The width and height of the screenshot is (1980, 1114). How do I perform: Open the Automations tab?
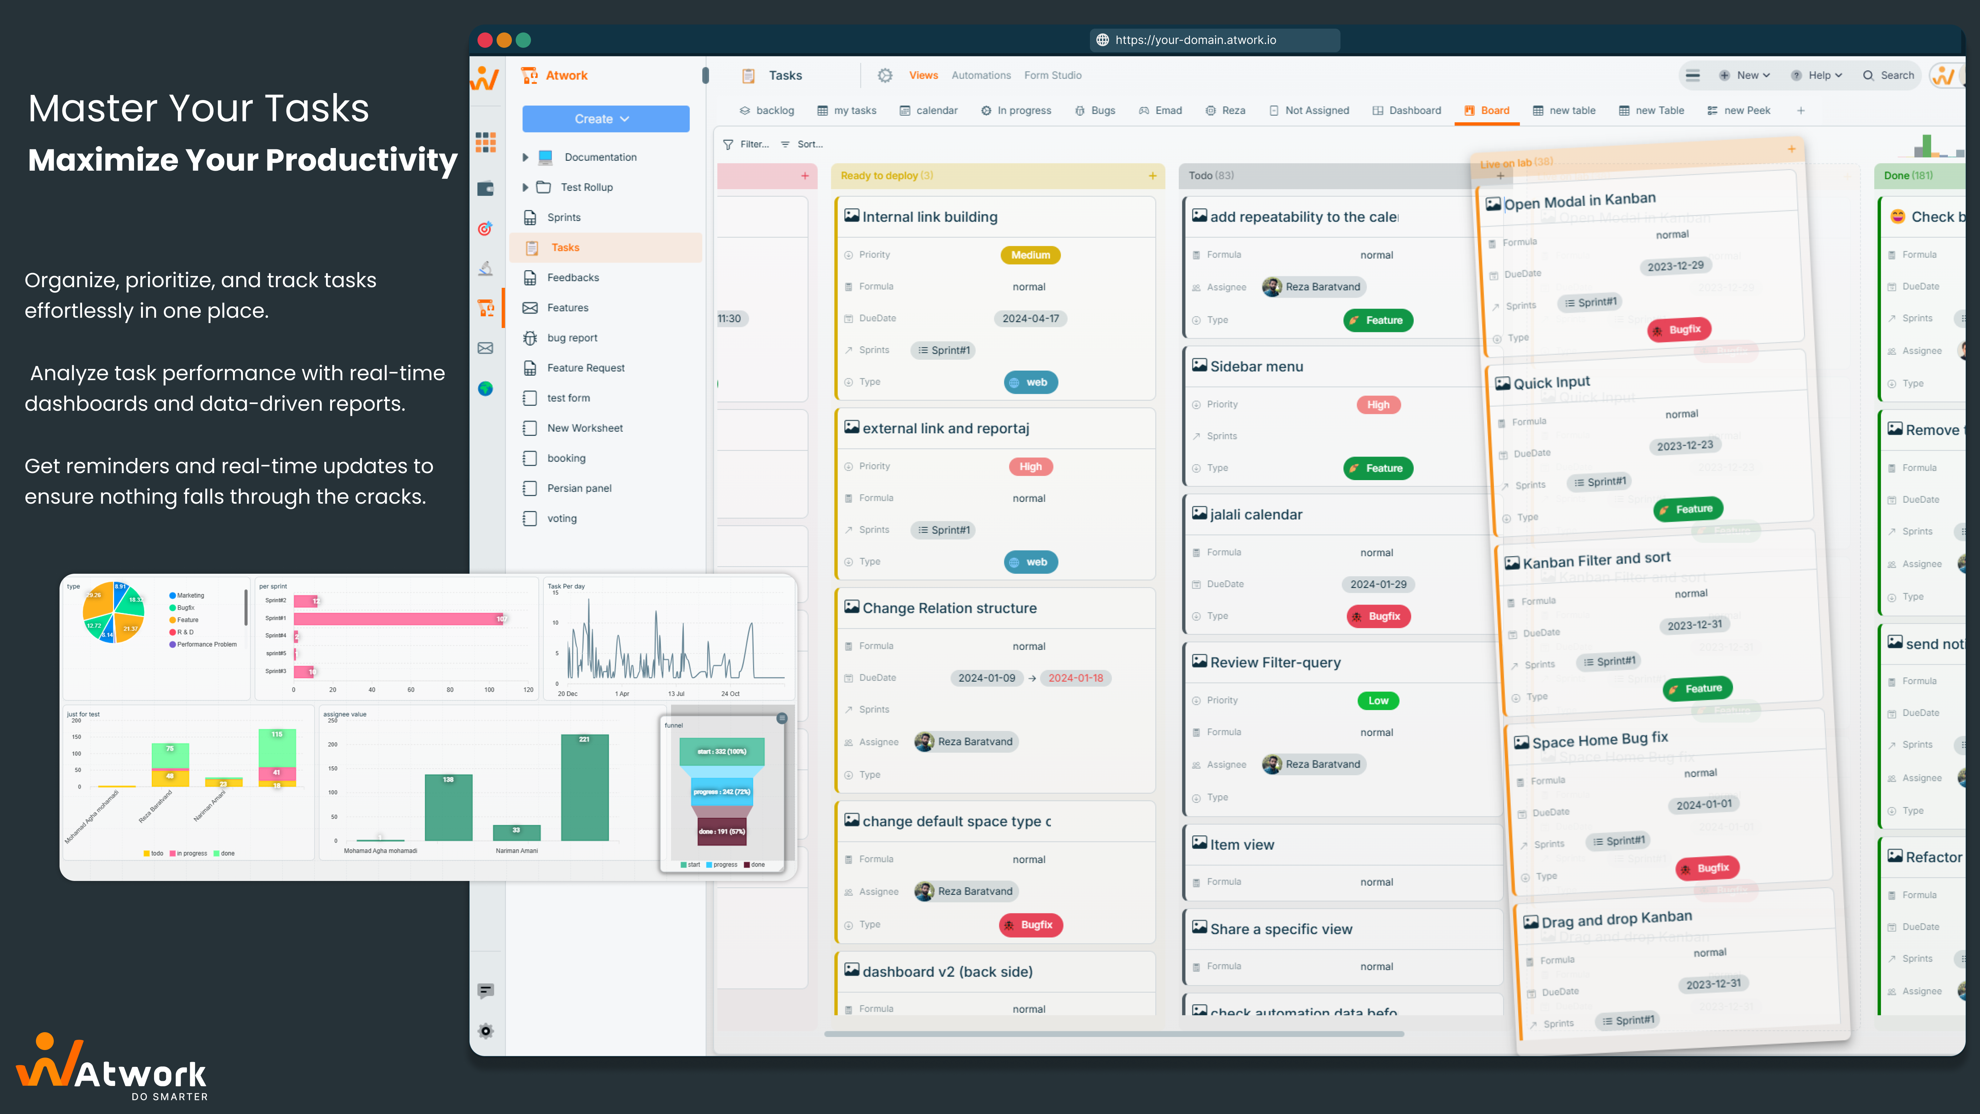tap(981, 75)
